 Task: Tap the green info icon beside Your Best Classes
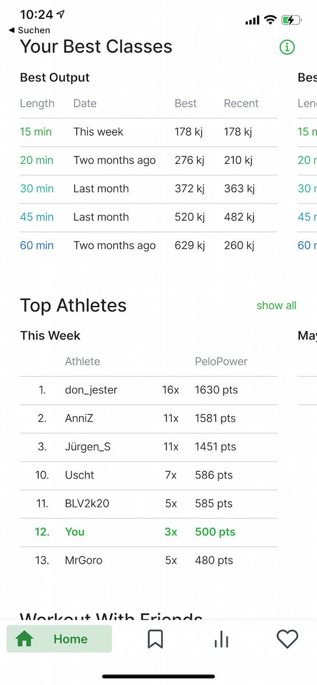click(x=287, y=47)
